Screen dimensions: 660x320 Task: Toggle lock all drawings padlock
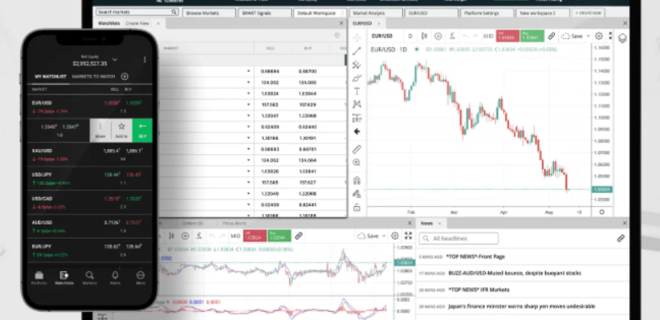(x=357, y=208)
